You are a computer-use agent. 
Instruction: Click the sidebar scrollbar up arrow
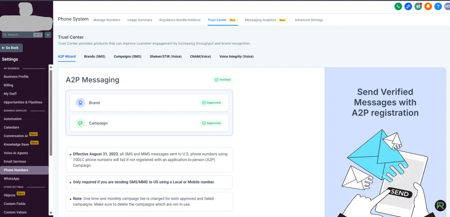click(51, 67)
